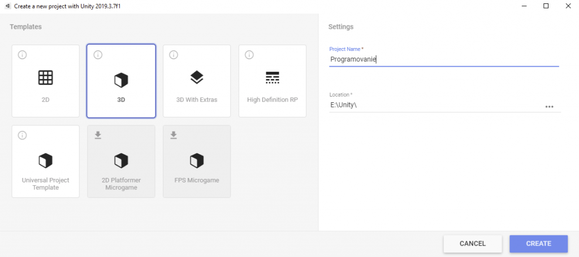Choose the 3D With Extras layers icon
The height and width of the screenshot is (257, 579).
tap(197, 77)
